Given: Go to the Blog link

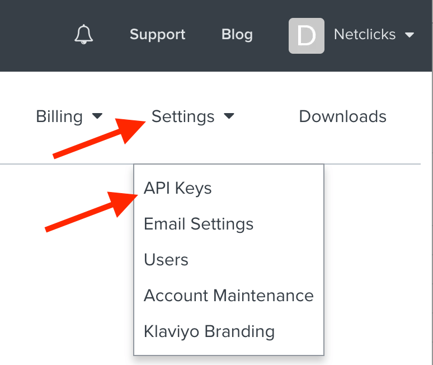Looking at the screenshot, I should click(237, 35).
